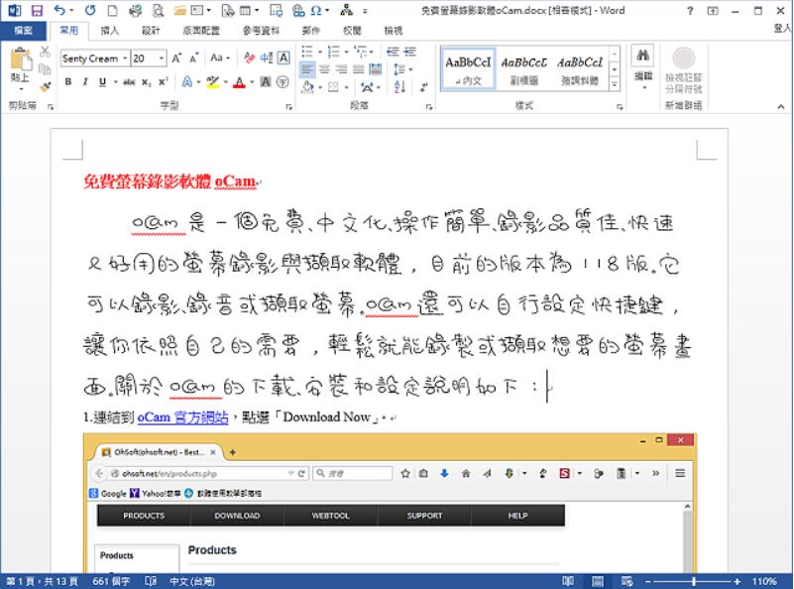Switch to the 插入 Insert tab

pyautogui.click(x=109, y=31)
